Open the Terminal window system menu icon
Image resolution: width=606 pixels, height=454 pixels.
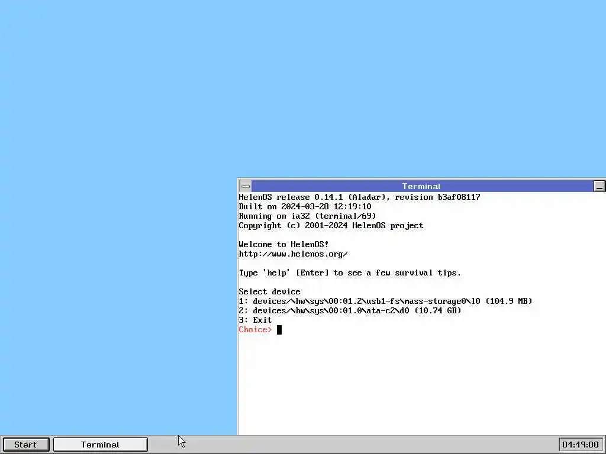(x=246, y=186)
